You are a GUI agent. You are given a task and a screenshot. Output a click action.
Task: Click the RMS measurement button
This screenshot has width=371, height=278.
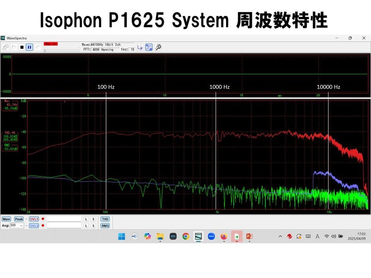[x=104, y=225]
